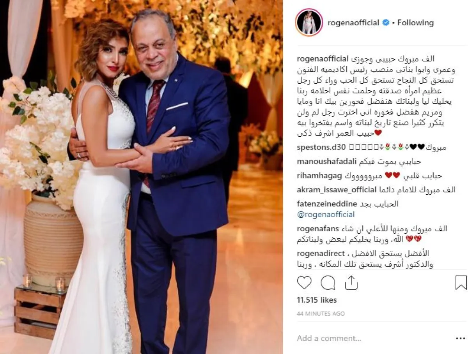The height and width of the screenshot is (354, 468).
Task: Open the rogenafans commenter profile
Action: click(318, 229)
